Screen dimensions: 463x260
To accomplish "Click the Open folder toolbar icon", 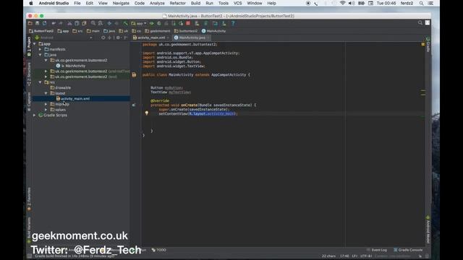I will [30, 23].
